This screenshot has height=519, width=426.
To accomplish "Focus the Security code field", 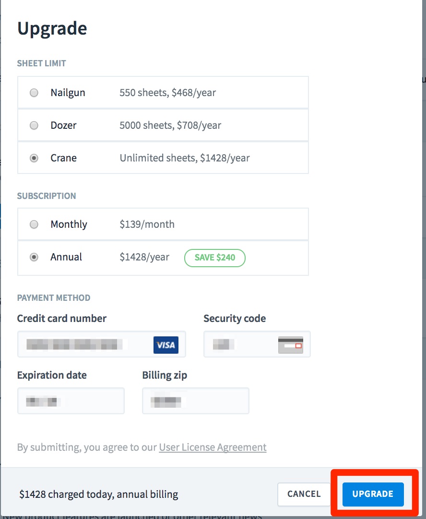I will pyautogui.click(x=257, y=344).
